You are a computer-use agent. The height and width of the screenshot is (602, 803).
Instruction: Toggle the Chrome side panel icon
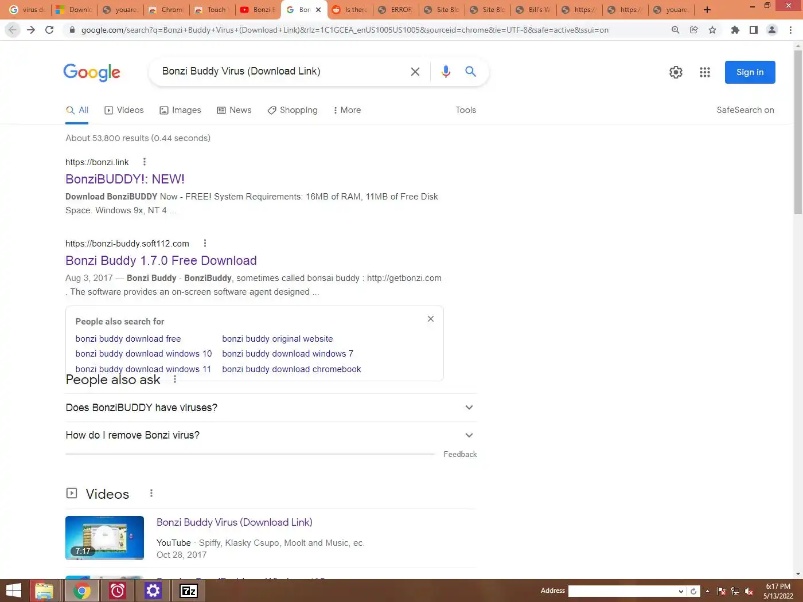[753, 30]
